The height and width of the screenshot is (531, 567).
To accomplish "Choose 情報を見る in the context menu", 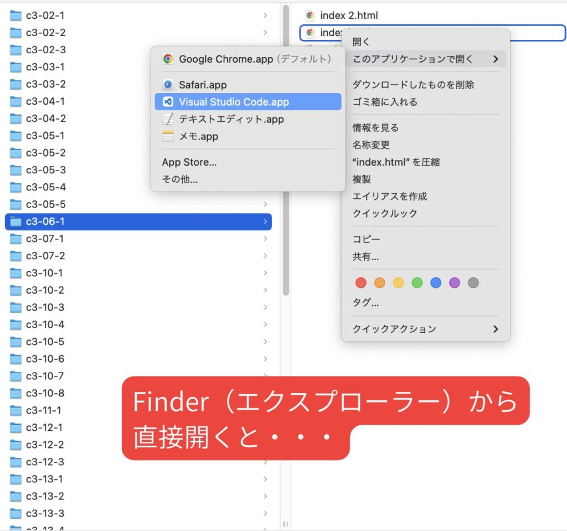I will point(375,127).
